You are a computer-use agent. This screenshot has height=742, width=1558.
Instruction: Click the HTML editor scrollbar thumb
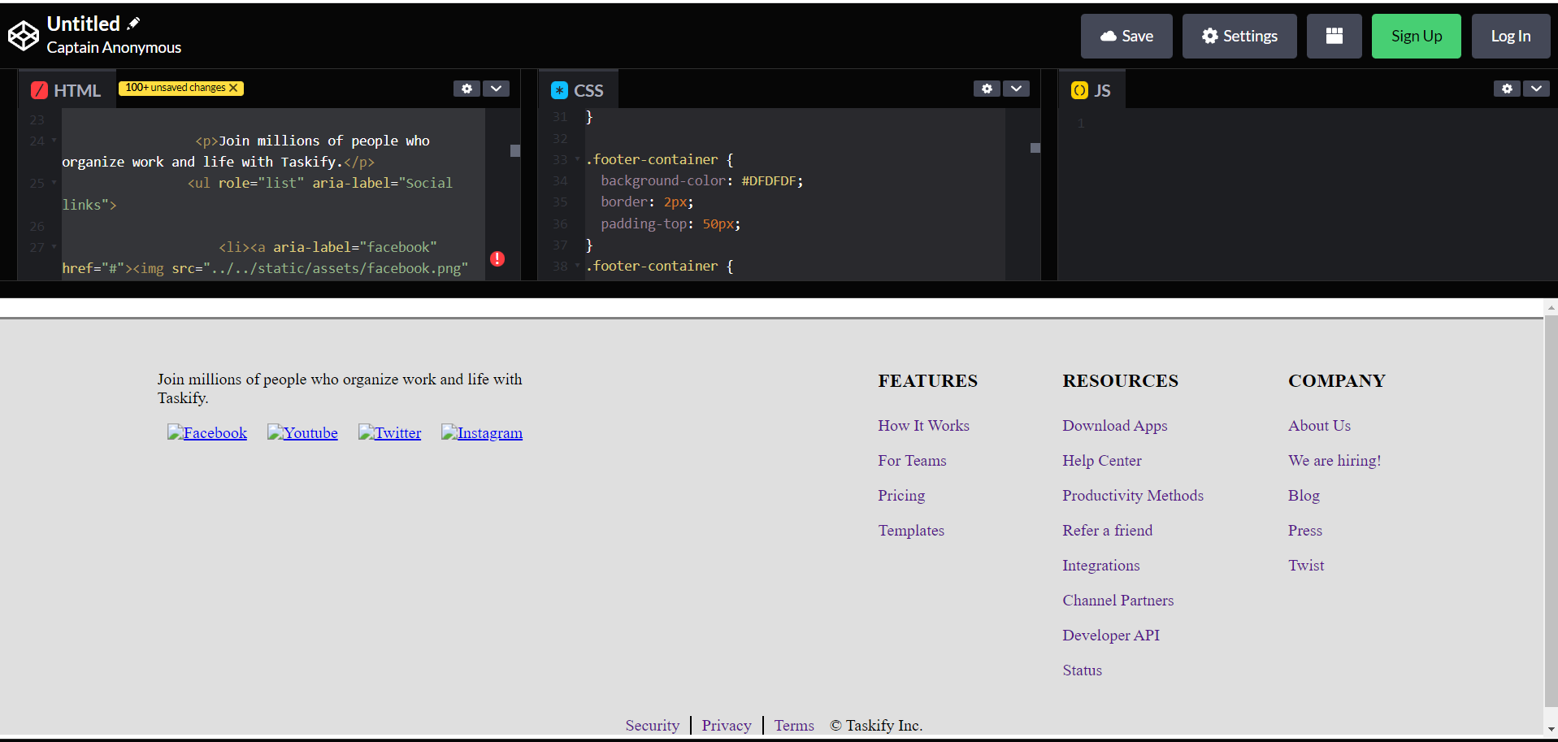pos(515,150)
